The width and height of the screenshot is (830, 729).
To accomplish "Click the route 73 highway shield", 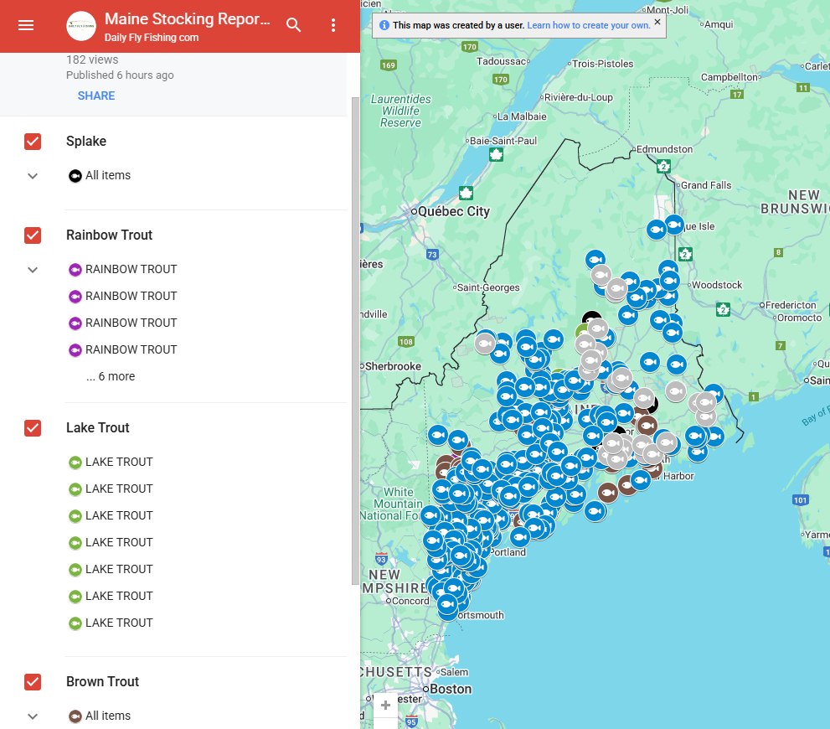I will coord(432,255).
